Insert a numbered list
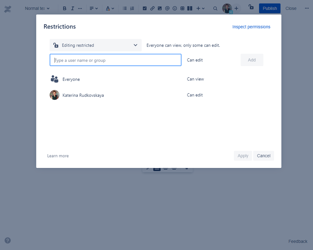Screen dimensions: 313x250 [x=132, y=8]
